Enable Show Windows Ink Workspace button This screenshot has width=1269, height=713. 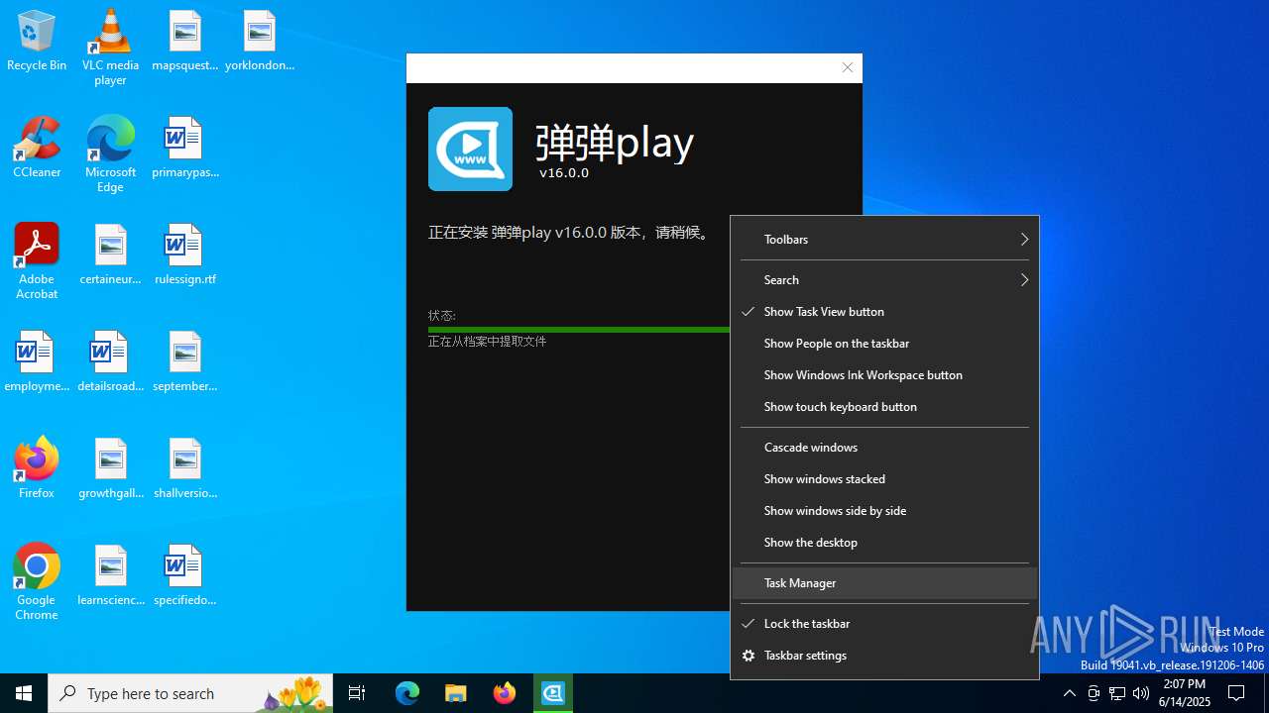click(884, 374)
